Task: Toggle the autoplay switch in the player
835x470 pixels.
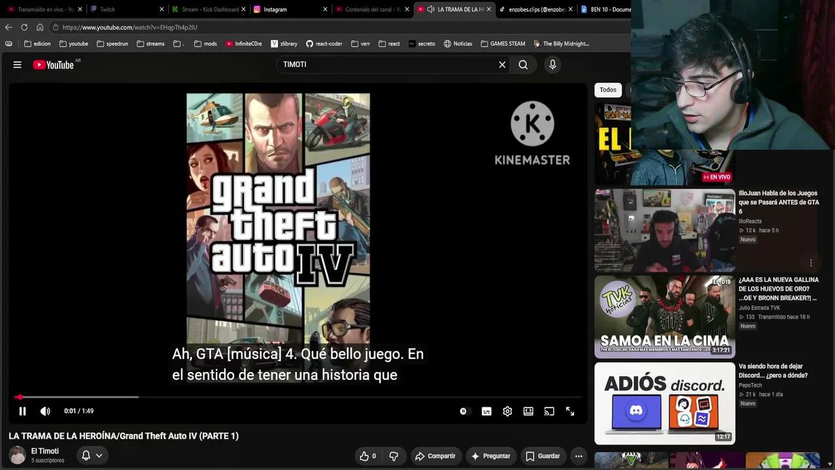Action: [x=464, y=411]
